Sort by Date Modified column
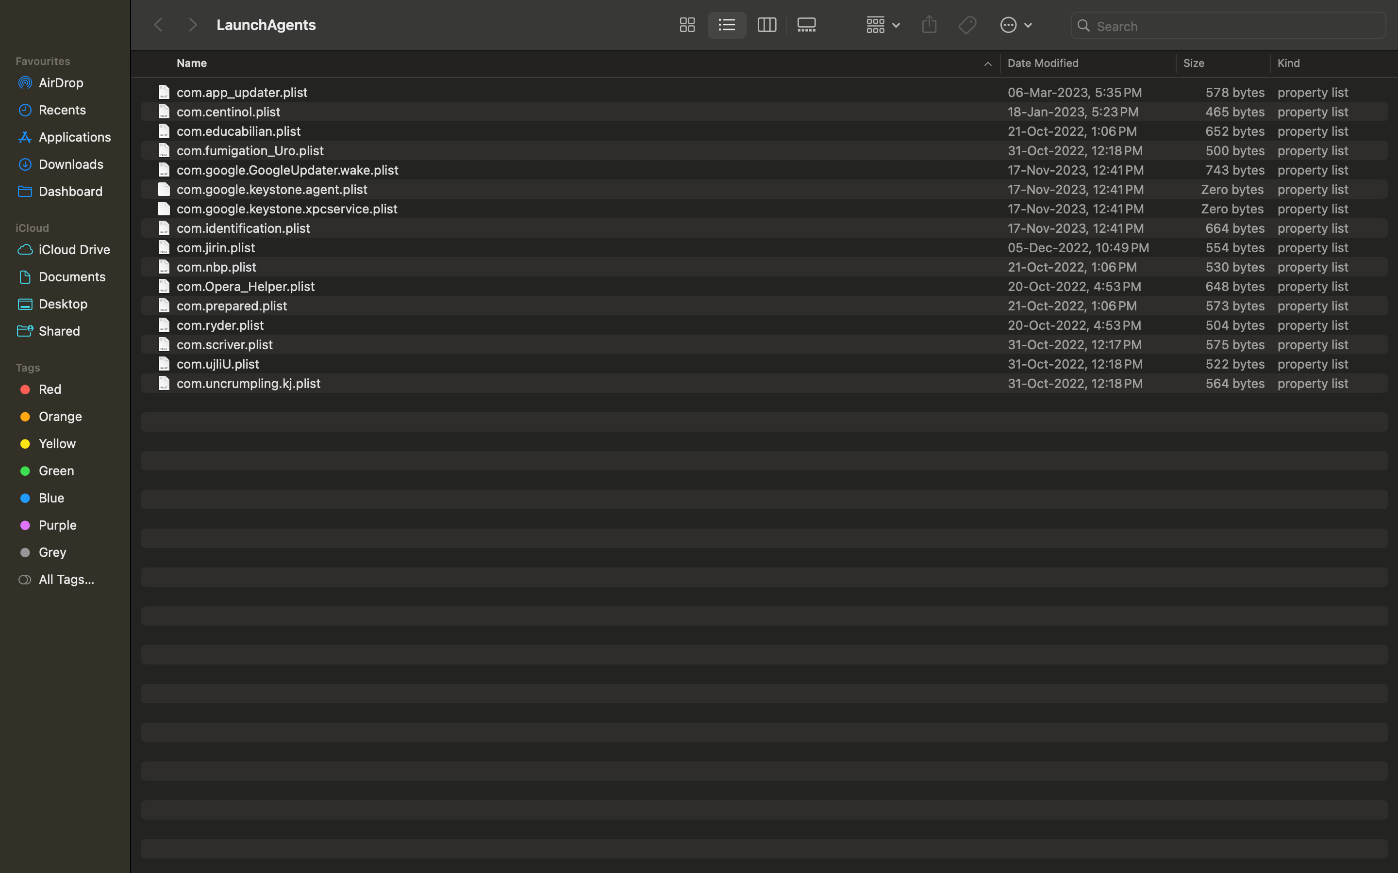1398x873 pixels. [x=1043, y=63]
